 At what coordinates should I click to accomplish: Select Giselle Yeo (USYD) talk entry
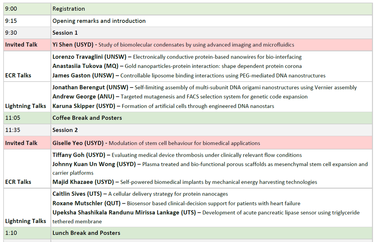(156, 143)
